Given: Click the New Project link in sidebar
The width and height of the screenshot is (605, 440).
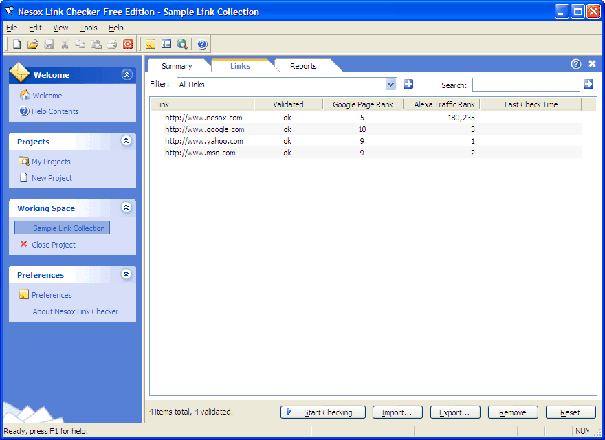Looking at the screenshot, I should pyautogui.click(x=52, y=178).
